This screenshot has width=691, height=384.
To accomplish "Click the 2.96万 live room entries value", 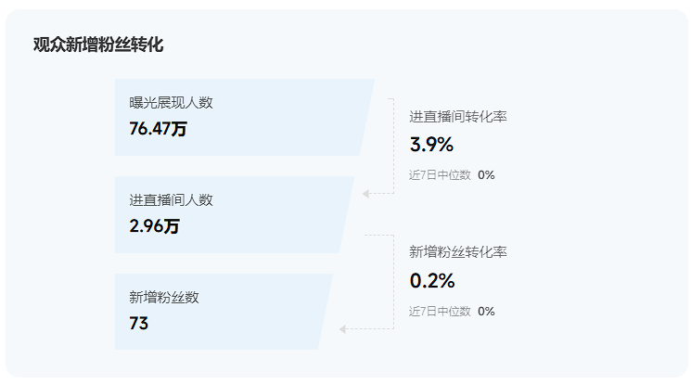I will (x=154, y=226).
